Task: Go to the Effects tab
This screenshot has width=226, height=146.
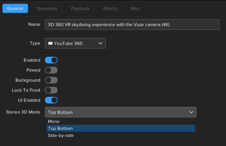Action: [110, 8]
